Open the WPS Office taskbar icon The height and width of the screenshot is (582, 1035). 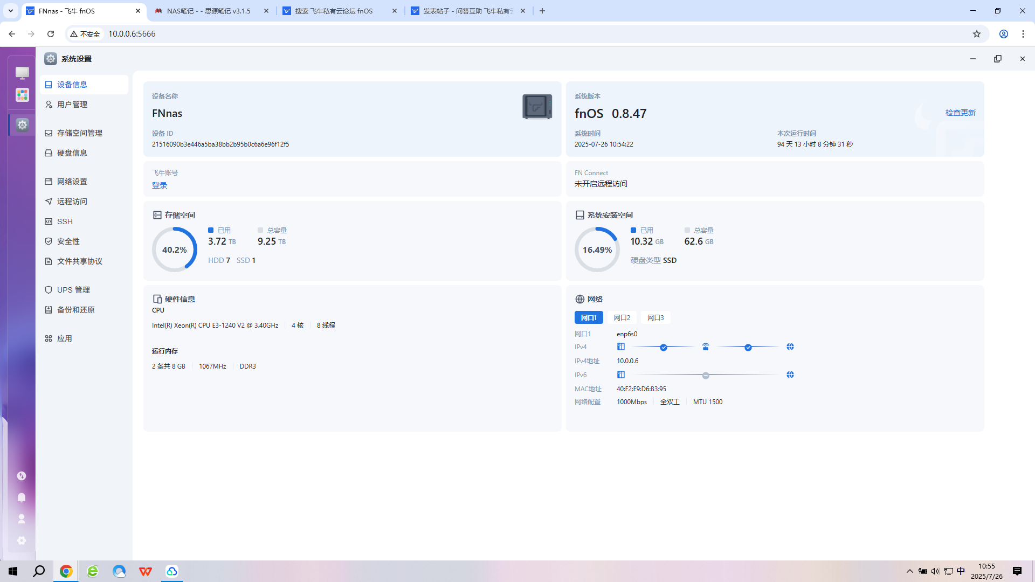146,571
